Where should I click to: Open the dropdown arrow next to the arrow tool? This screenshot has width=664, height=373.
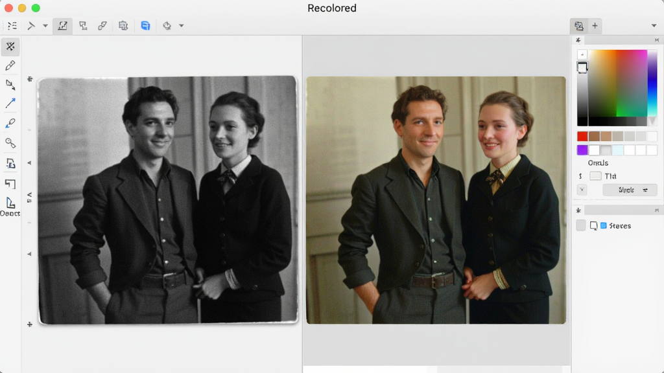point(45,26)
